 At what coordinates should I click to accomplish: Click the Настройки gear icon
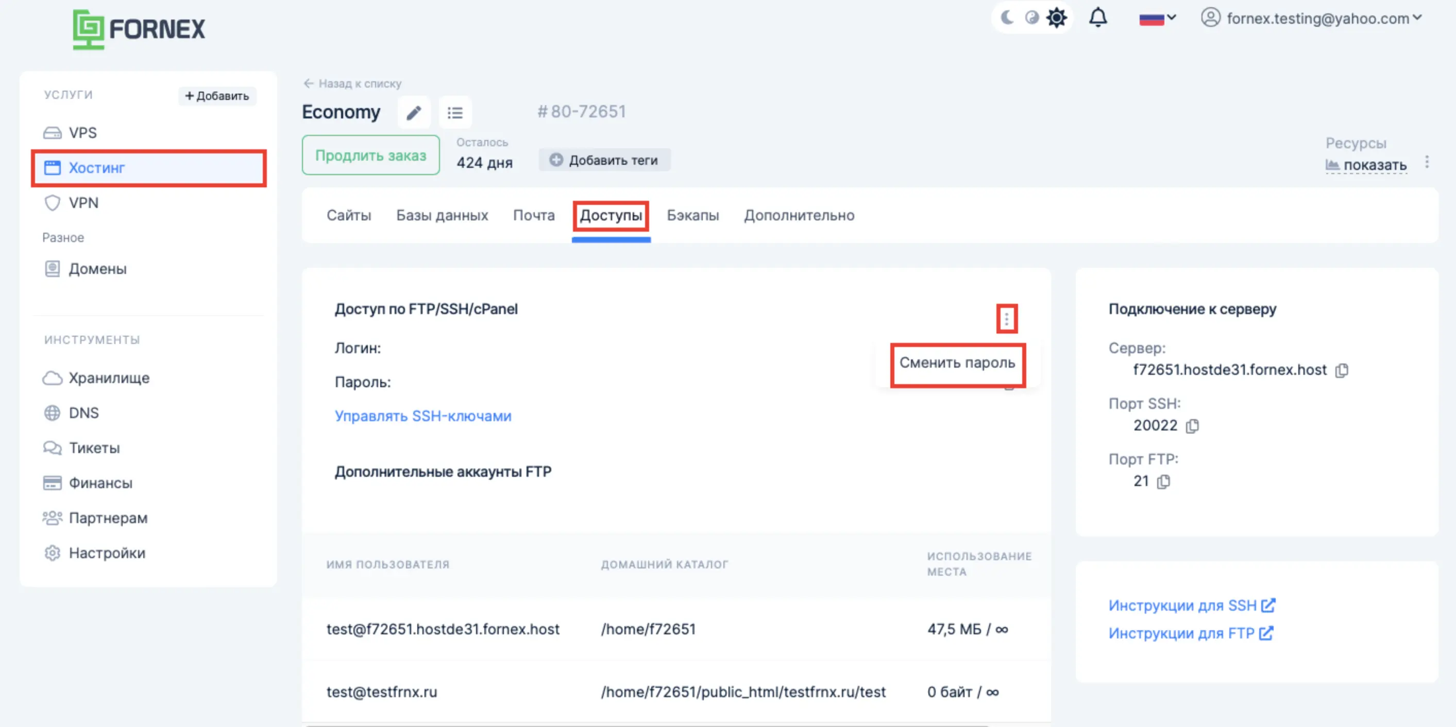pyautogui.click(x=53, y=553)
